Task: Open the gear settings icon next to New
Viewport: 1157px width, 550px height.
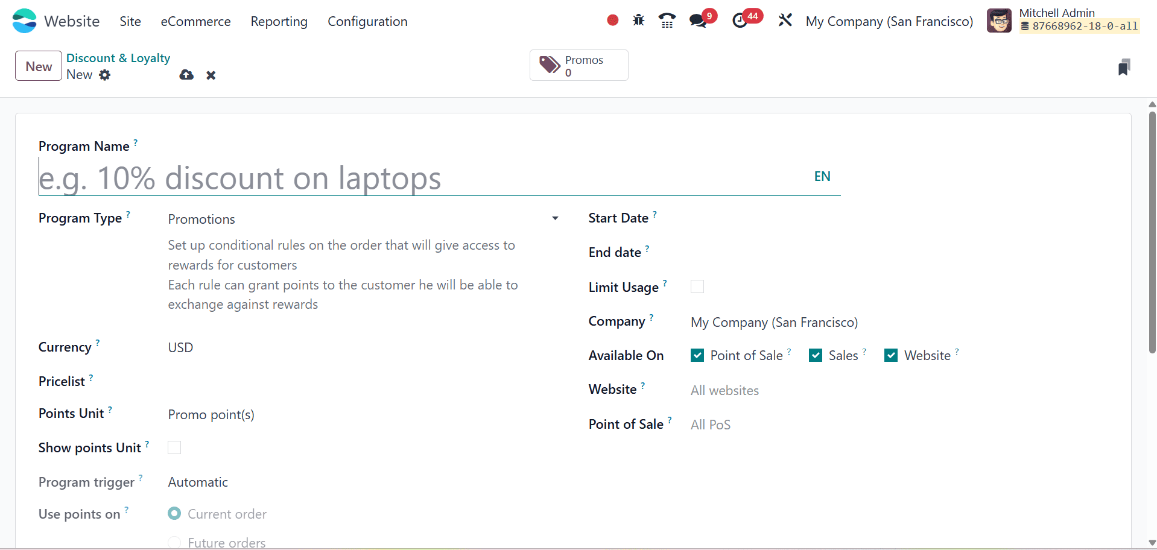Action: (x=105, y=75)
